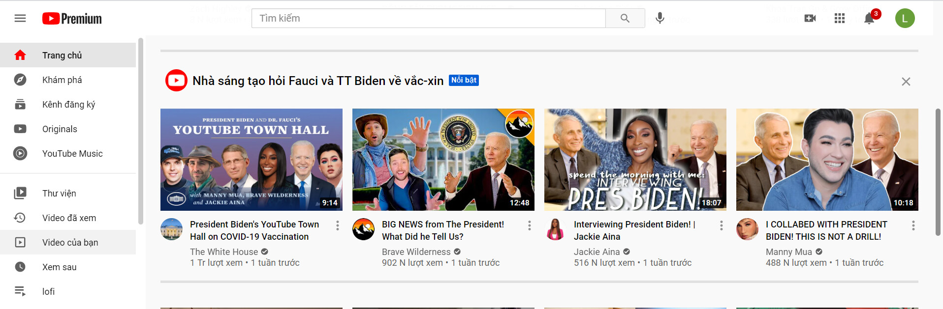Open YouTube Music from sidebar
Viewport: 943px width, 309px height.
coord(72,154)
